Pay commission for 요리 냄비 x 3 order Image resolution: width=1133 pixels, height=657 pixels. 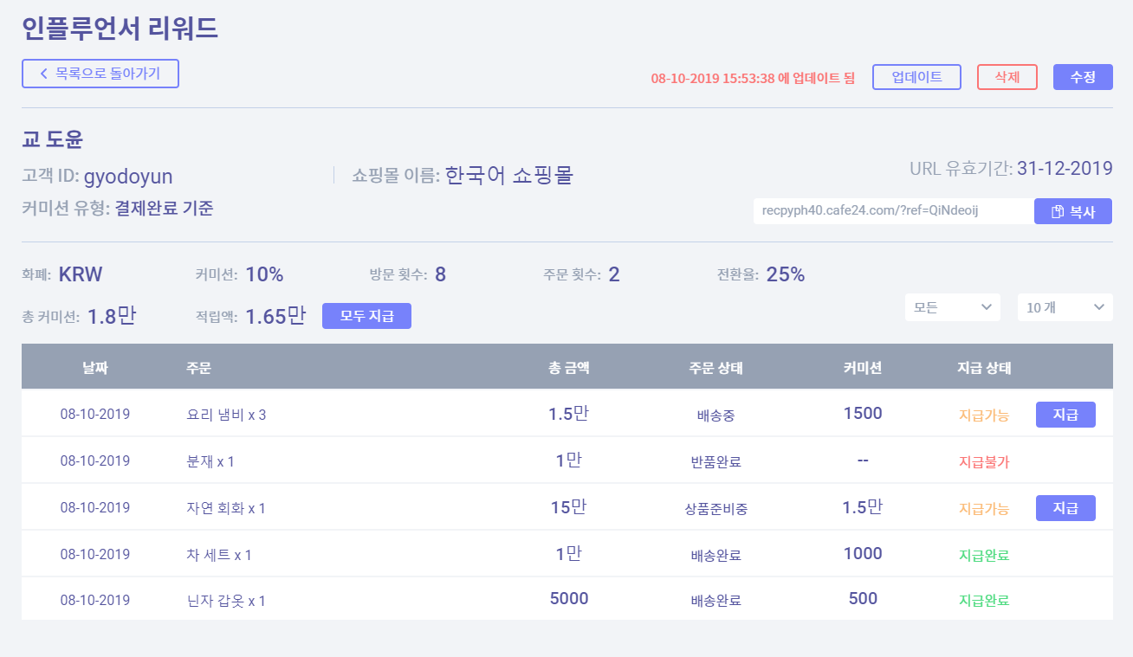1065,415
